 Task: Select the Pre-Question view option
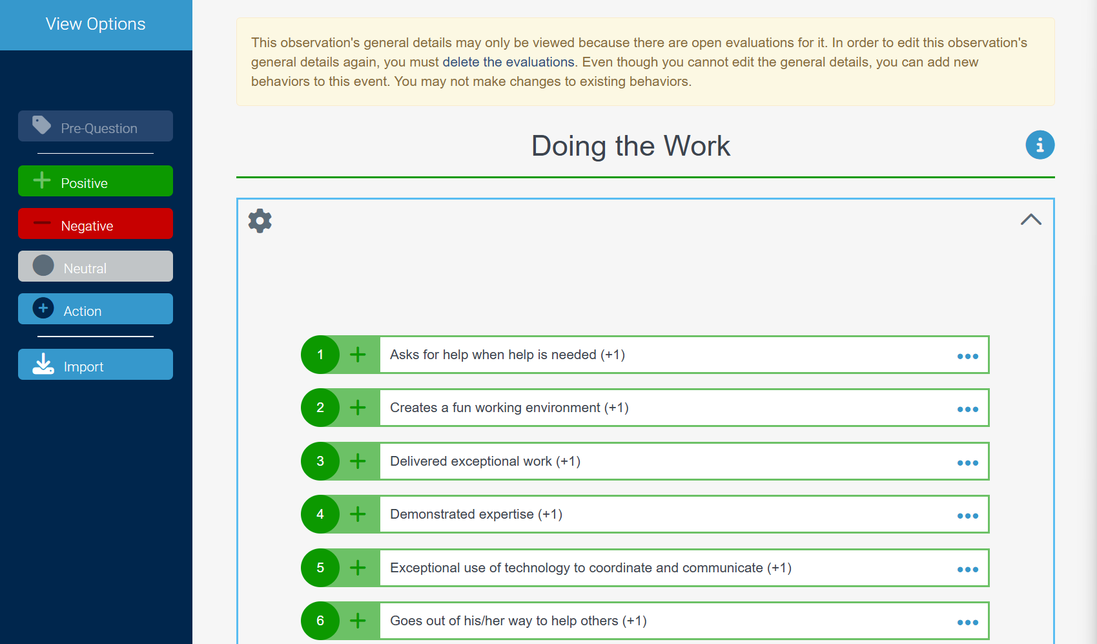(96, 126)
